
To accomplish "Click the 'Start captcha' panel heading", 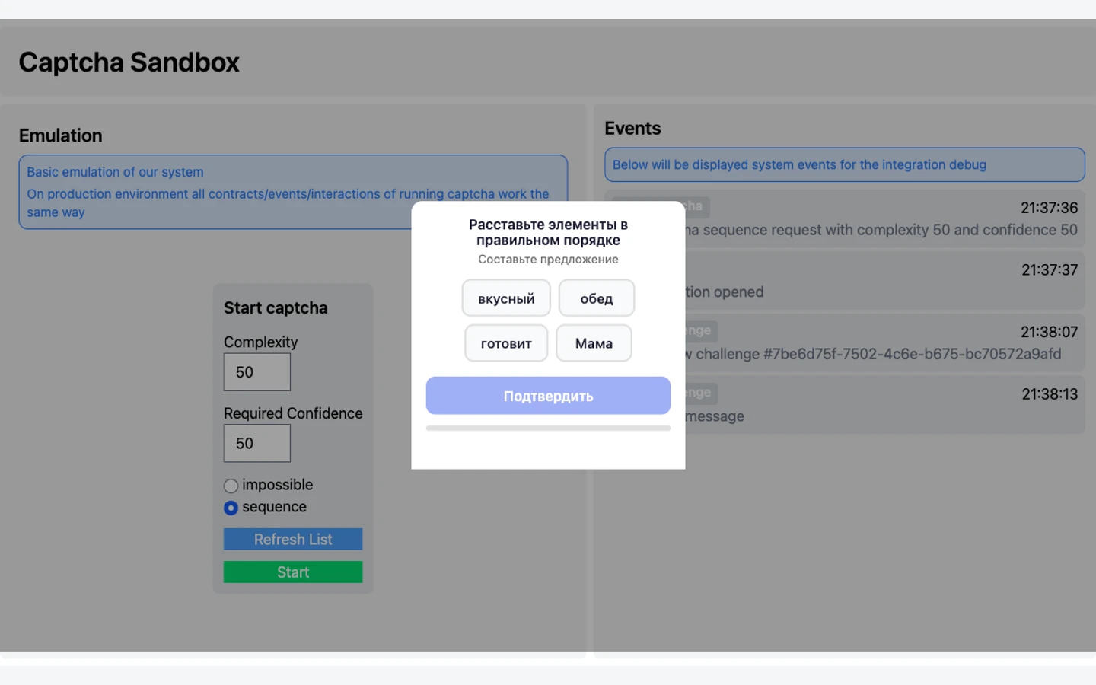I will click(x=276, y=308).
